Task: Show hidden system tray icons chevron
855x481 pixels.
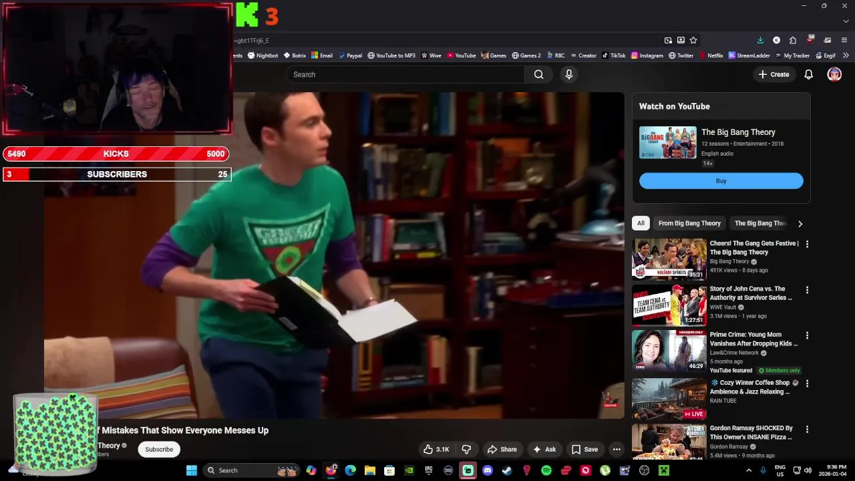Action: [749, 470]
